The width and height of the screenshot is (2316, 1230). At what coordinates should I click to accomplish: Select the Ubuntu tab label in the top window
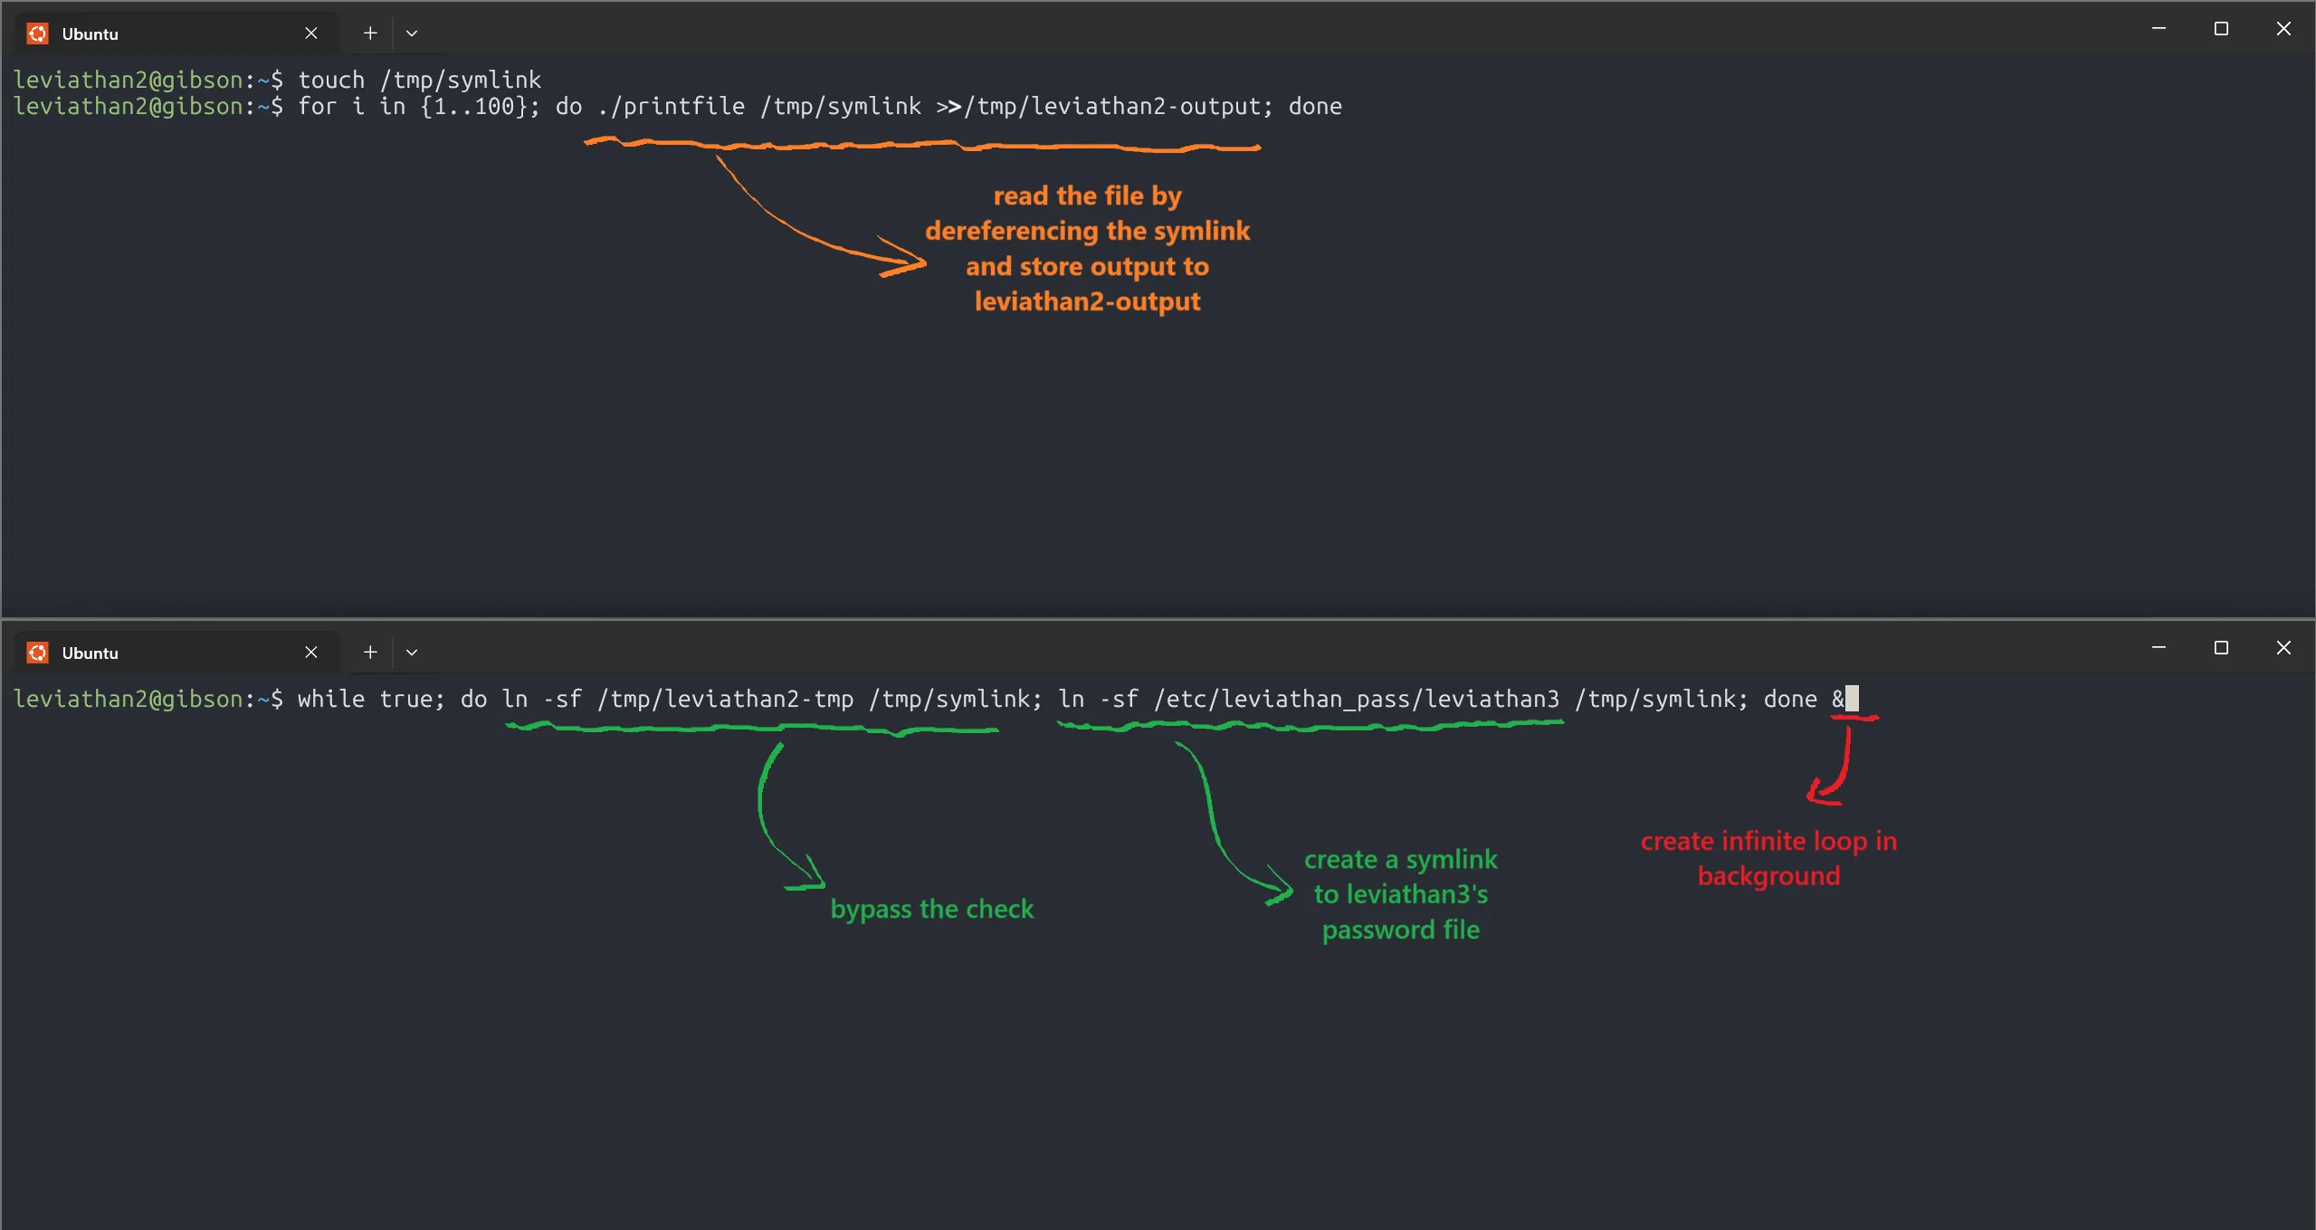[90, 33]
